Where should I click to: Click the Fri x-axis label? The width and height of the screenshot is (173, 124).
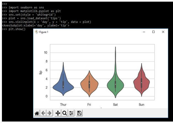[89, 104]
